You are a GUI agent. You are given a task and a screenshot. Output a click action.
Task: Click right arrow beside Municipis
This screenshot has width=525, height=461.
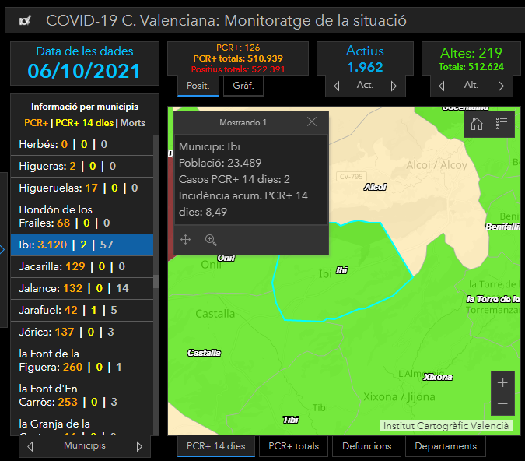(139, 446)
